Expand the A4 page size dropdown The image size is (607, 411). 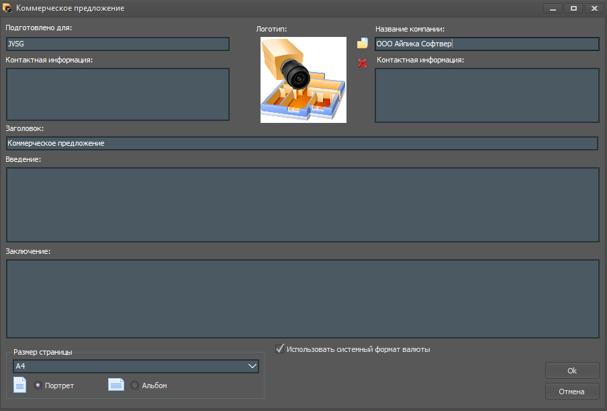coord(136,366)
